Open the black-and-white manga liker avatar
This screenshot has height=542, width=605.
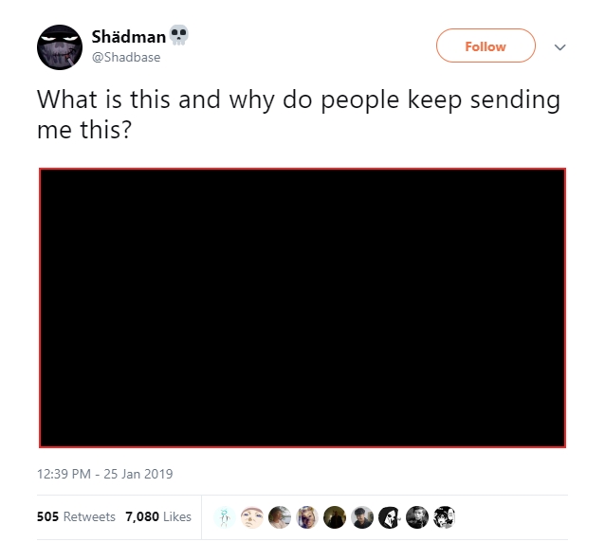tap(445, 517)
